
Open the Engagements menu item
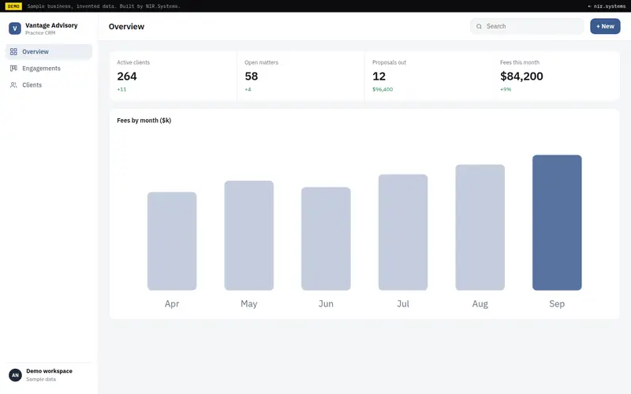tap(49, 69)
